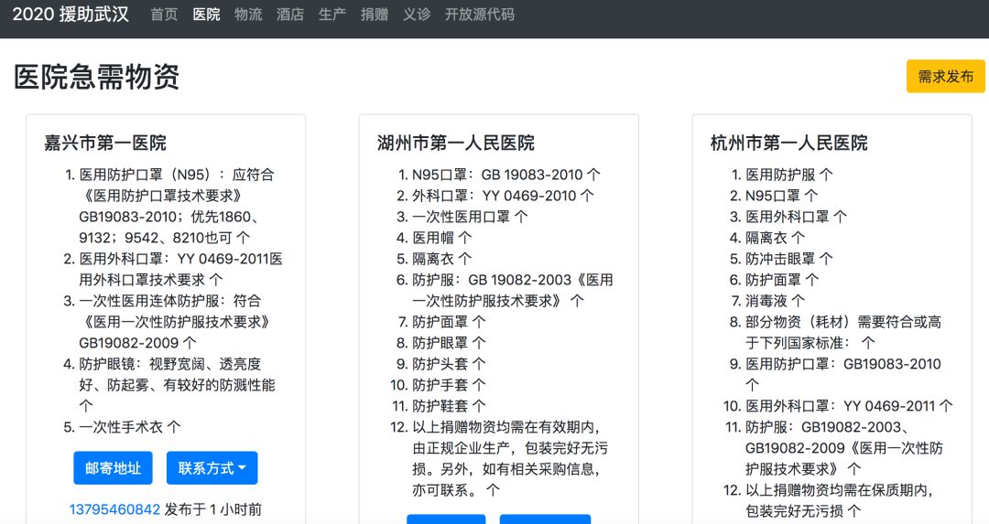Click 防护面罩 个 in 杭州 card
Screen dimensions: 989x524
click(x=782, y=280)
